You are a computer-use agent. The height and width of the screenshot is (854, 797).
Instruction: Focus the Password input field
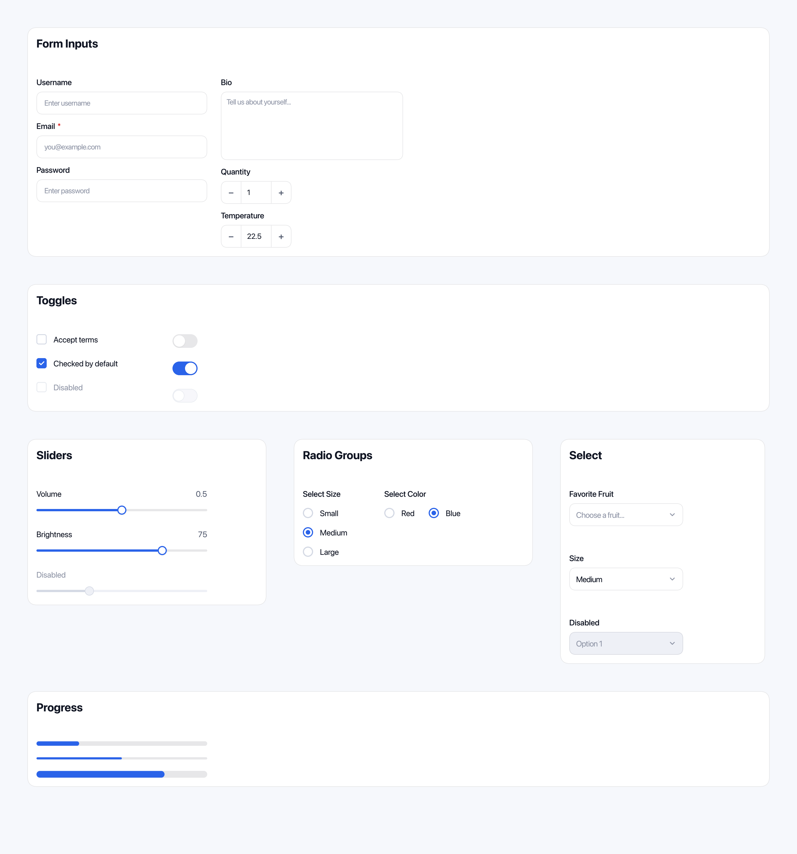122,191
